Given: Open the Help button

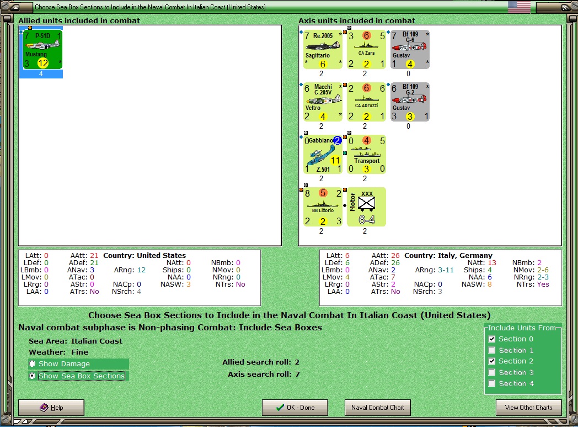Looking at the screenshot, I should point(51,408).
